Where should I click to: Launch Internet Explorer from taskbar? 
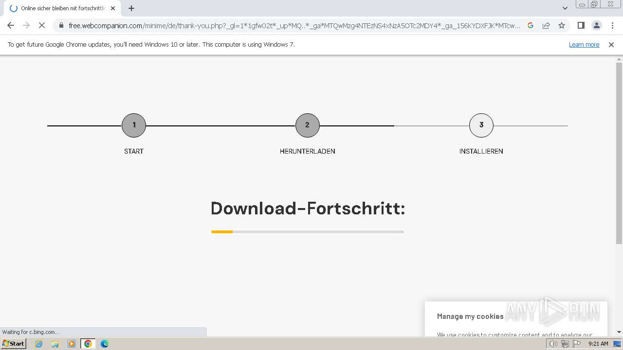tap(39, 344)
